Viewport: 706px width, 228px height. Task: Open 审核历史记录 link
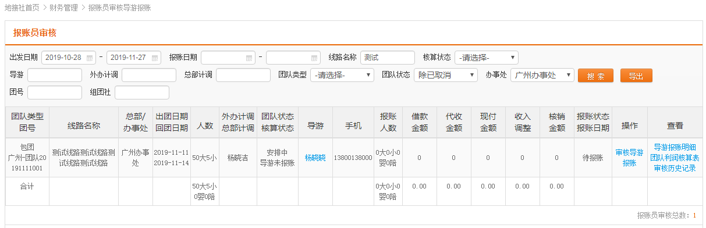pos(675,168)
